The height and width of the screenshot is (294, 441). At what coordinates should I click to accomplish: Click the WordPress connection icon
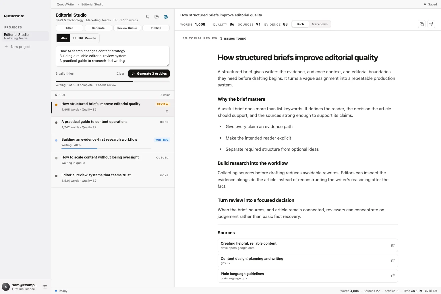click(166, 17)
